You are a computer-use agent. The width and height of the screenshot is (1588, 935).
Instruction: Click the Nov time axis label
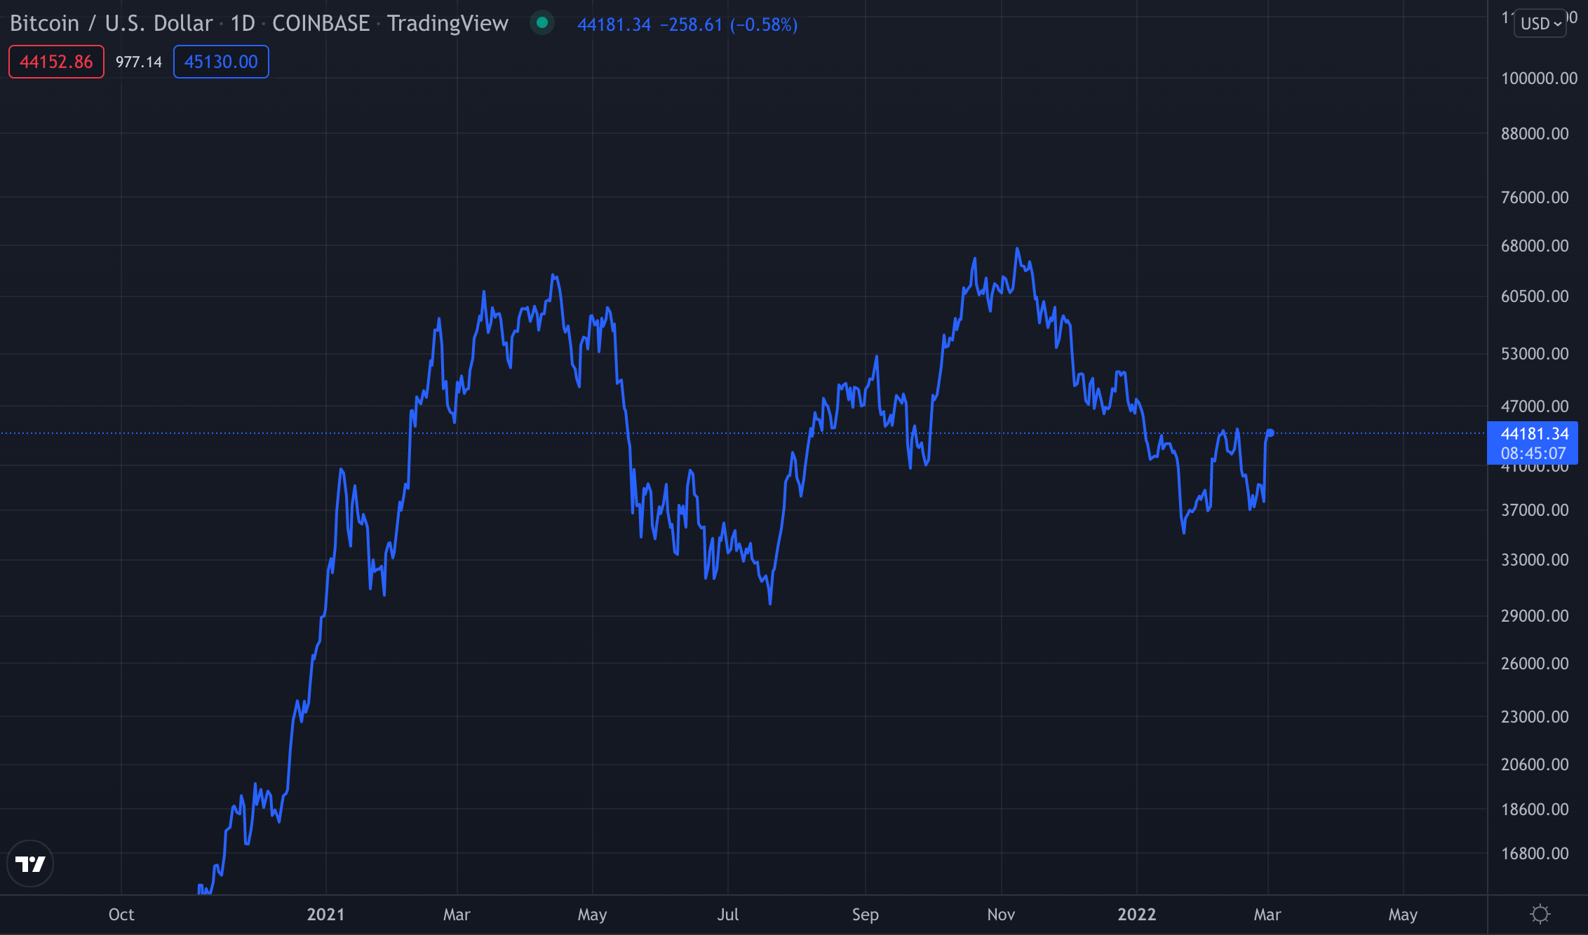pos(1001,915)
